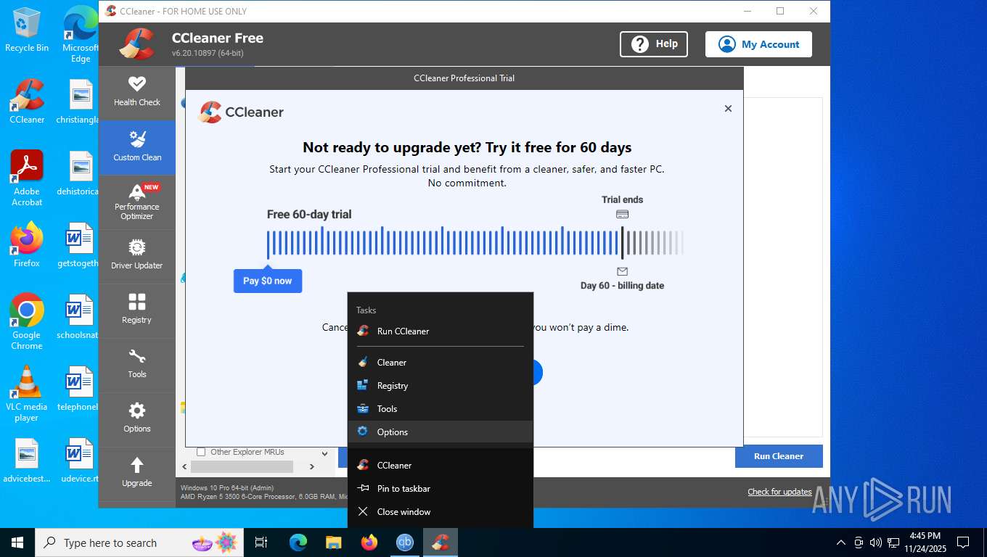Click Pay $0 now button
987x557 pixels.
point(267,281)
